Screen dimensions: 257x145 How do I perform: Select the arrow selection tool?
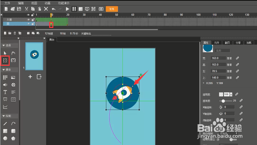pyautogui.click(x=5, y=53)
